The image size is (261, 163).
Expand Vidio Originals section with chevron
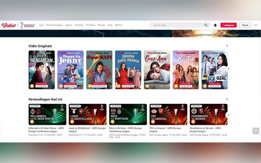click(227, 46)
